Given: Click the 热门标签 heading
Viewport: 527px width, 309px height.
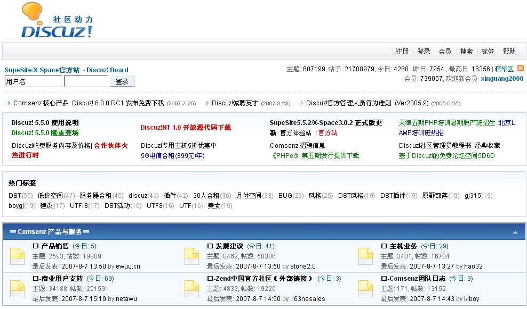Looking at the screenshot, I should pyautogui.click(x=22, y=183).
